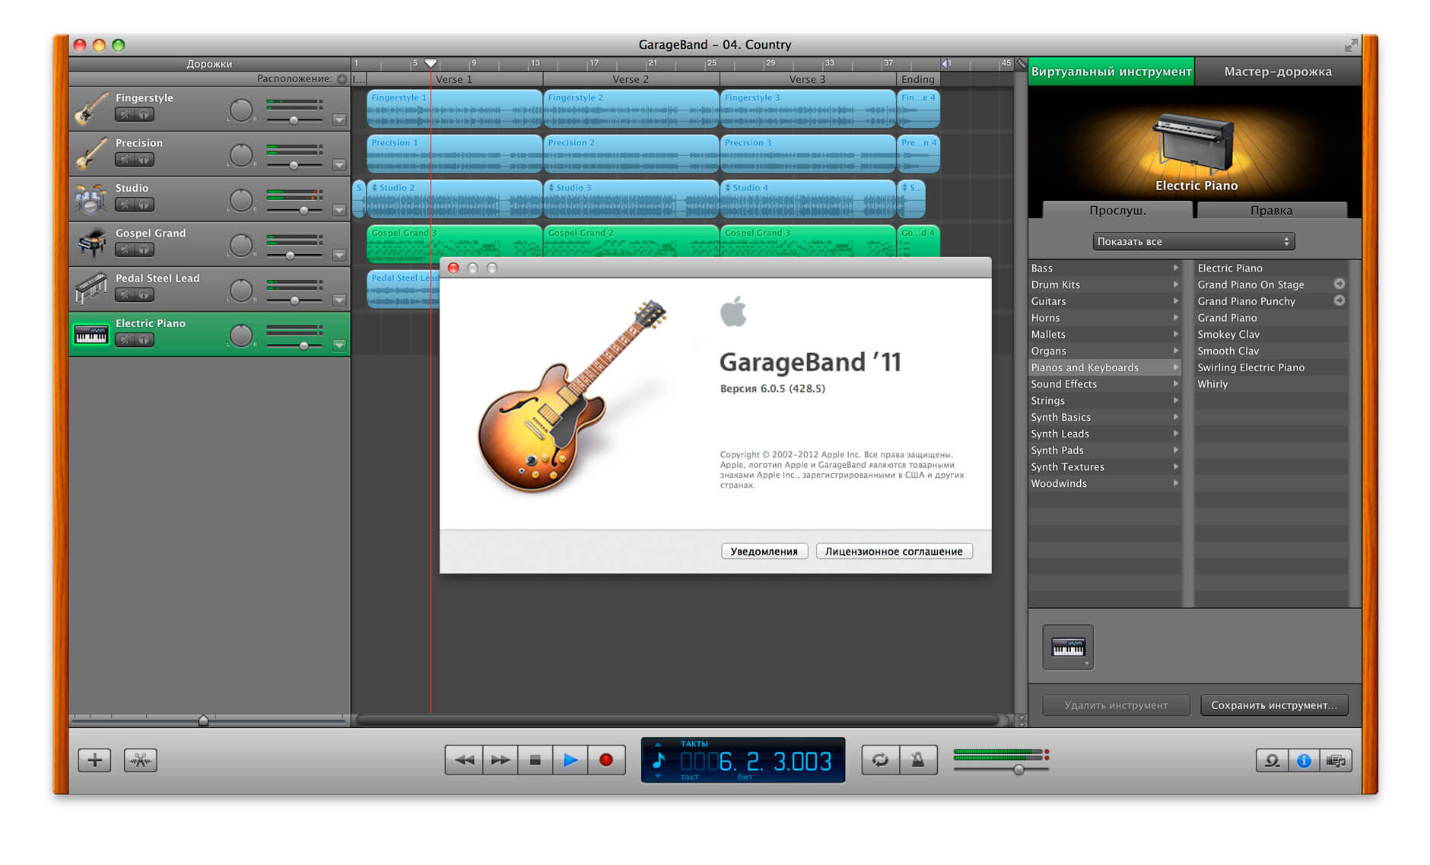
Task: Toggle the cycle region button
Action: click(881, 760)
